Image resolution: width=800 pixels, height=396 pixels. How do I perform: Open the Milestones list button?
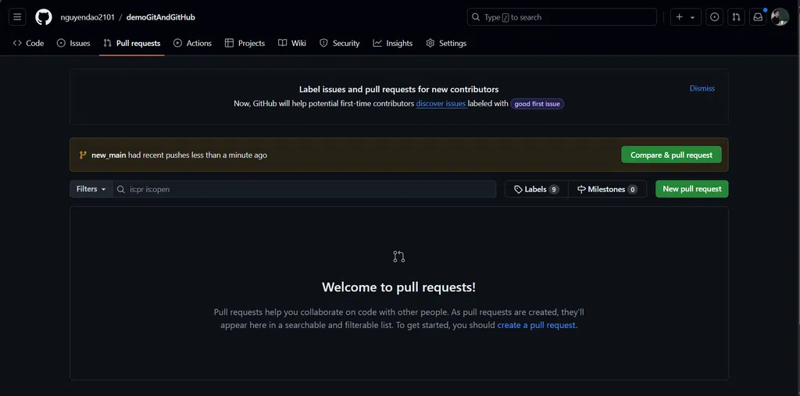[x=607, y=189]
